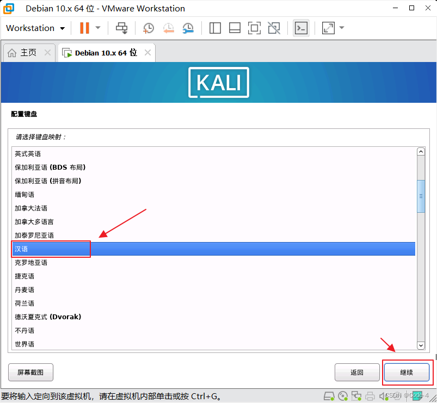Select 捷克语 keyboard layout
Image resolution: width=437 pixels, height=403 pixels.
coord(213,276)
